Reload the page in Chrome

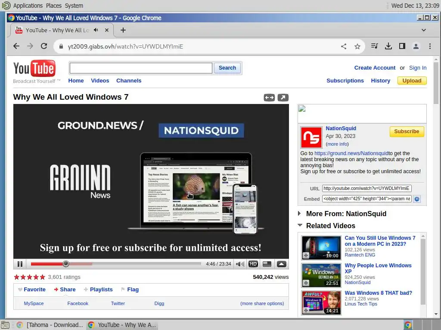pyautogui.click(x=44, y=46)
